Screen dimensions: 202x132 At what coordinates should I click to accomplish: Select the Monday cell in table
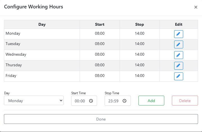click(42, 34)
